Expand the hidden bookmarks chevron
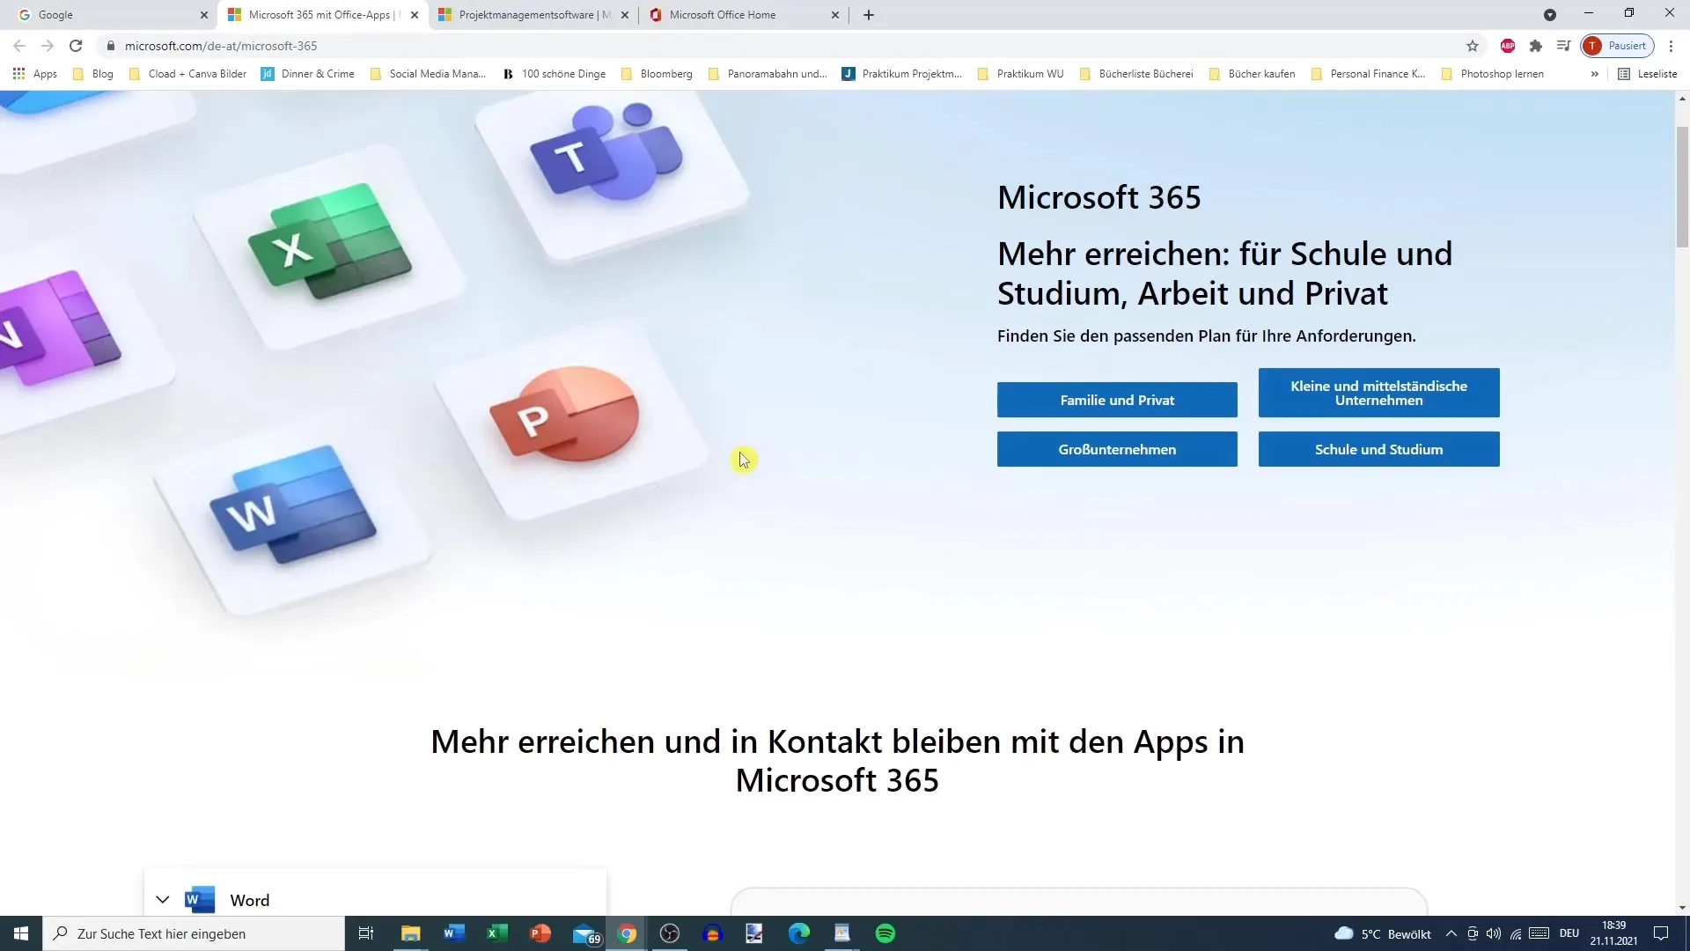Image resolution: width=1690 pixels, height=951 pixels. point(1594,74)
